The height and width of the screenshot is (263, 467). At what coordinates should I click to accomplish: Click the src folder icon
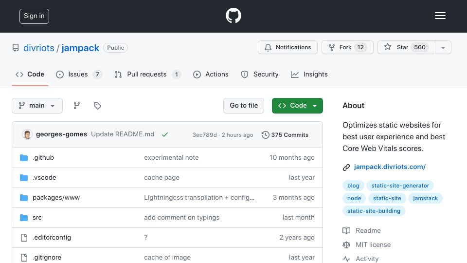24,218
